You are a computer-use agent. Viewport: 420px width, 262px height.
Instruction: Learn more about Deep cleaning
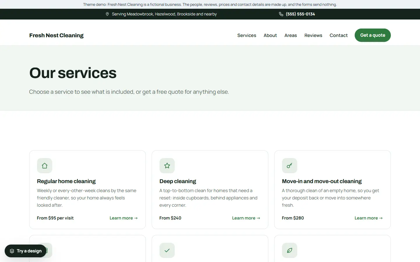pos(246,218)
